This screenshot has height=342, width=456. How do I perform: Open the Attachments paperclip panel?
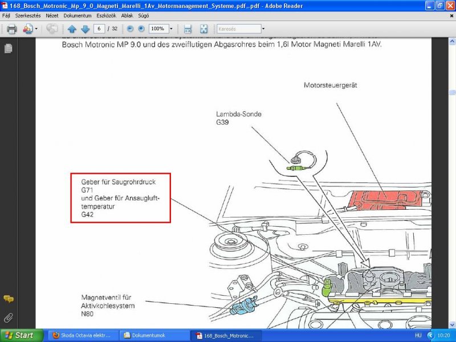[x=8, y=318]
